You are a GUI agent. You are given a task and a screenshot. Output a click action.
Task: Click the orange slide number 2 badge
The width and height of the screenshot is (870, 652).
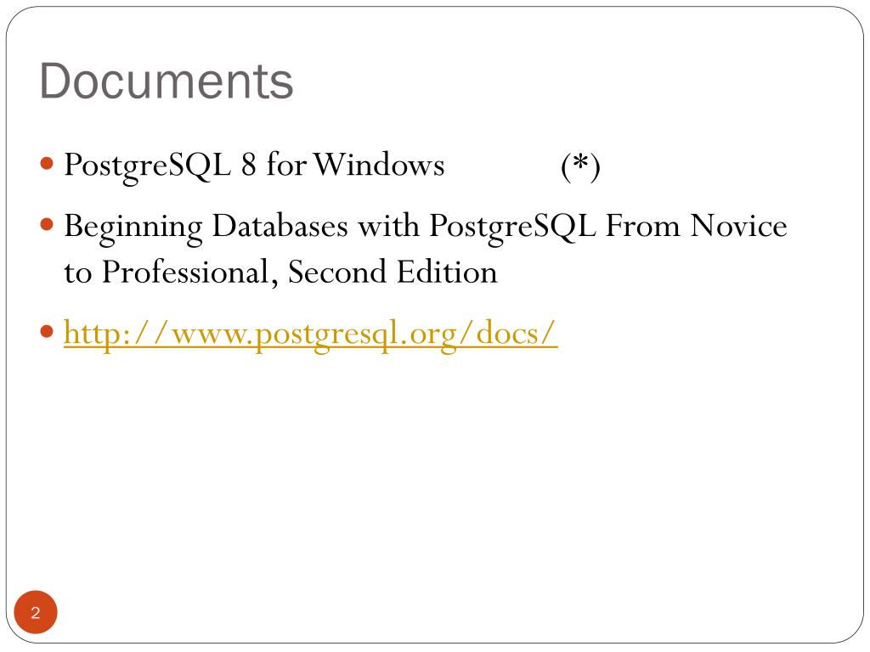[x=36, y=612]
